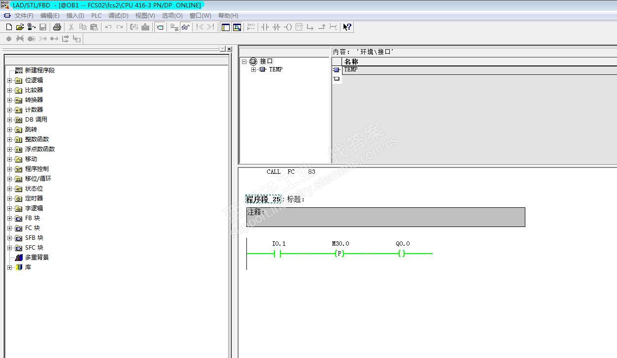Click the Connection icon in the LAD toolbar
The image size is (617, 358).
[x=333, y=27]
